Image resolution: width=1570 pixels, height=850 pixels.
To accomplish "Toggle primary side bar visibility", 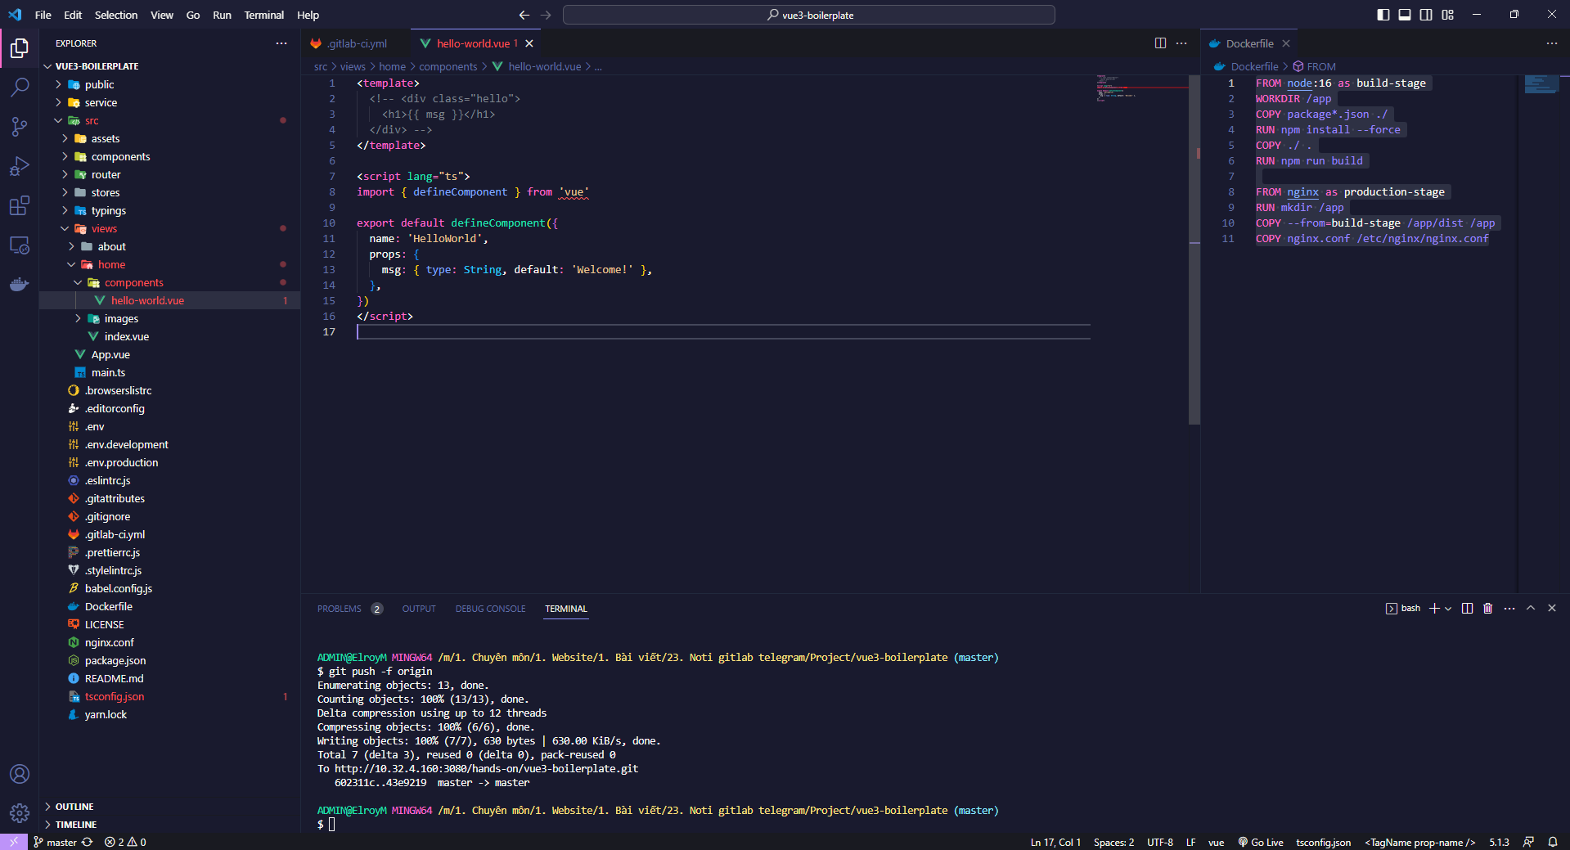I will (1383, 15).
